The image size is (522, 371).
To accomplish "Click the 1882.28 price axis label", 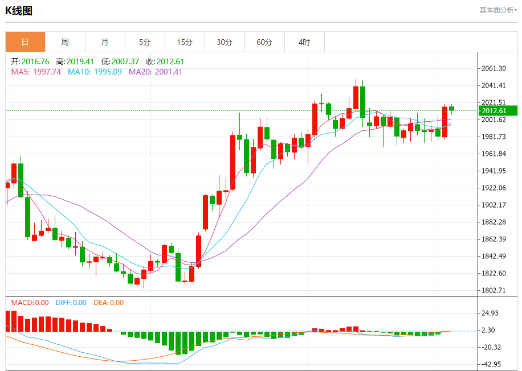I will coord(494,222).
